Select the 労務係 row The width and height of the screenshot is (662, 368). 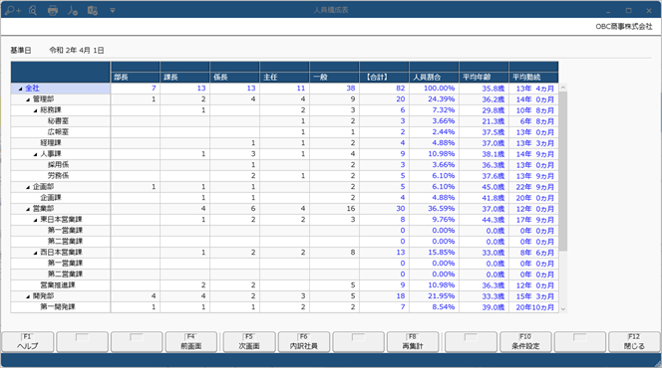[x=284, y=176]
